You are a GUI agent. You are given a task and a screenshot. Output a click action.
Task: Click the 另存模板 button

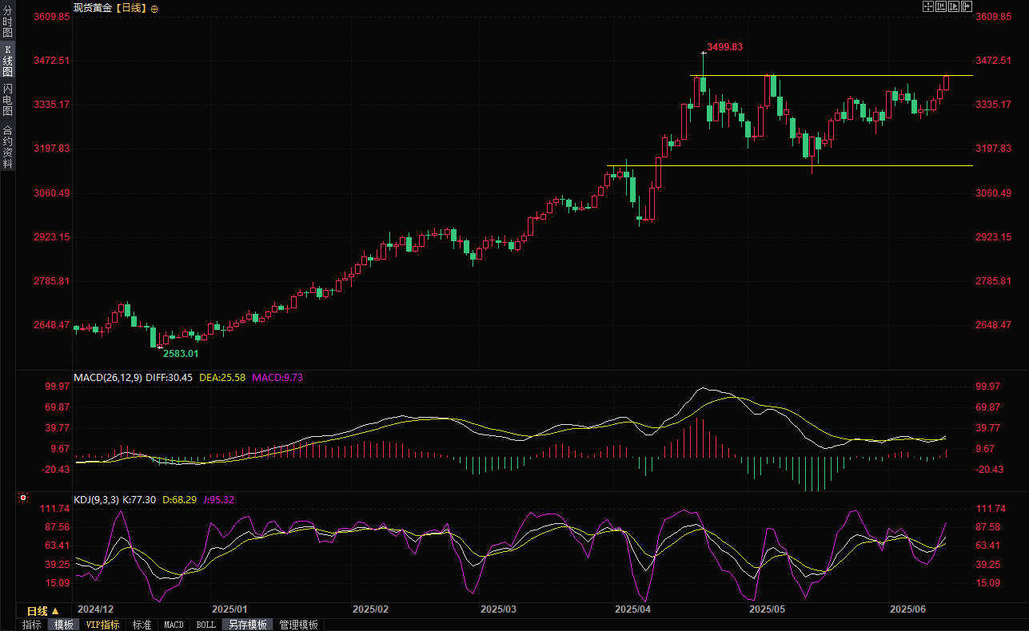247,625
